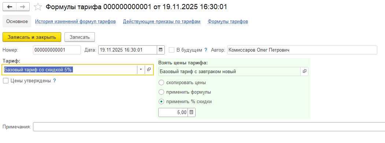Click Записать и закрыть button
Image resolution: width=385 pixels, height=143 pixels.
pos(32,37)
